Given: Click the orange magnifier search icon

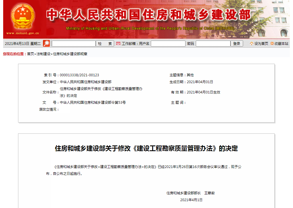Looking at the screenshot, I should click(x=46, y=43).
